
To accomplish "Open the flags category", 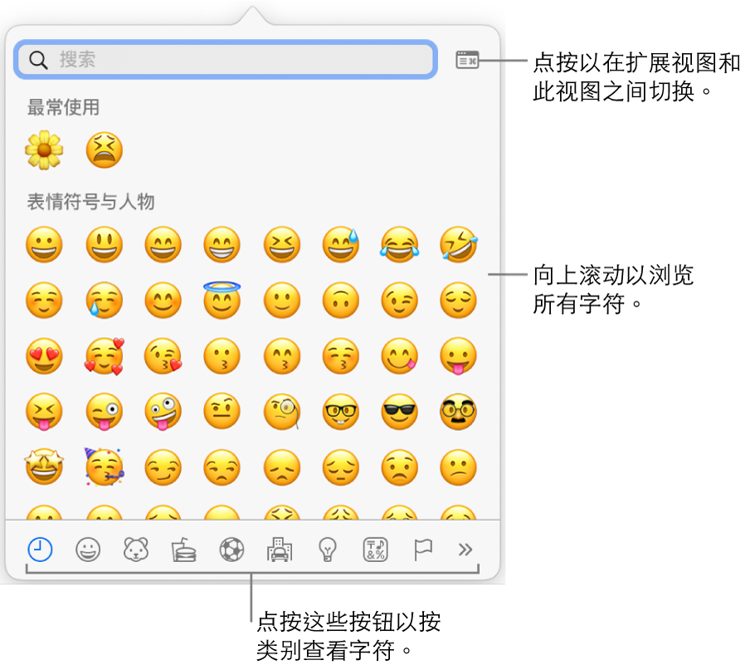I will 423,549.
